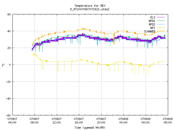Click the y-axis label '-40'
173x130 pixels.
click(x=8, y=99)
